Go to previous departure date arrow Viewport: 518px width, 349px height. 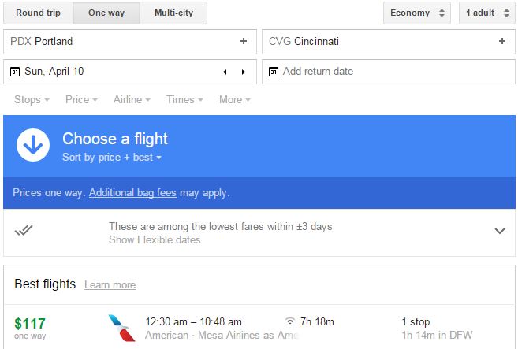coord(225,72)
